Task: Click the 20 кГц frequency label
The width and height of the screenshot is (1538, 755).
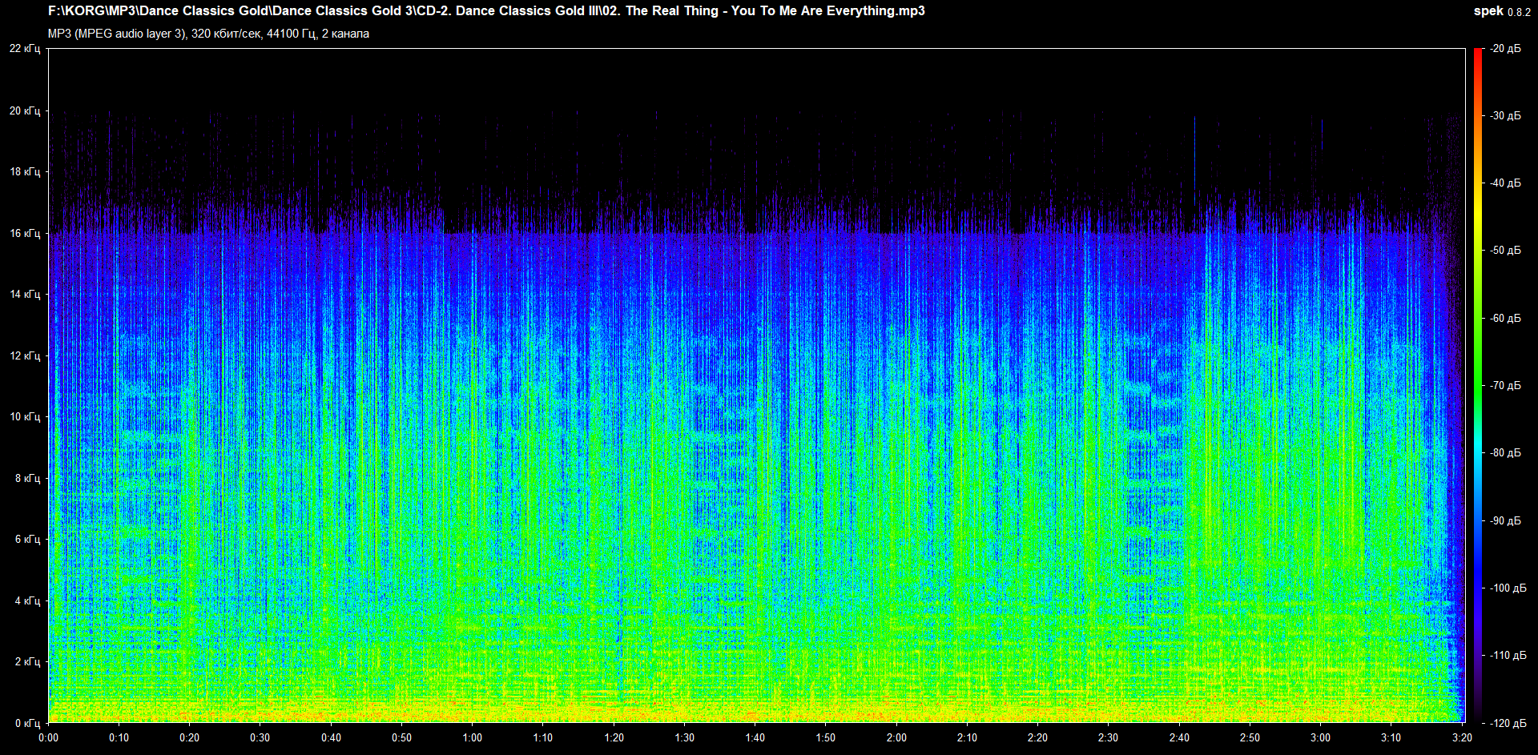Action: (25, 110)
